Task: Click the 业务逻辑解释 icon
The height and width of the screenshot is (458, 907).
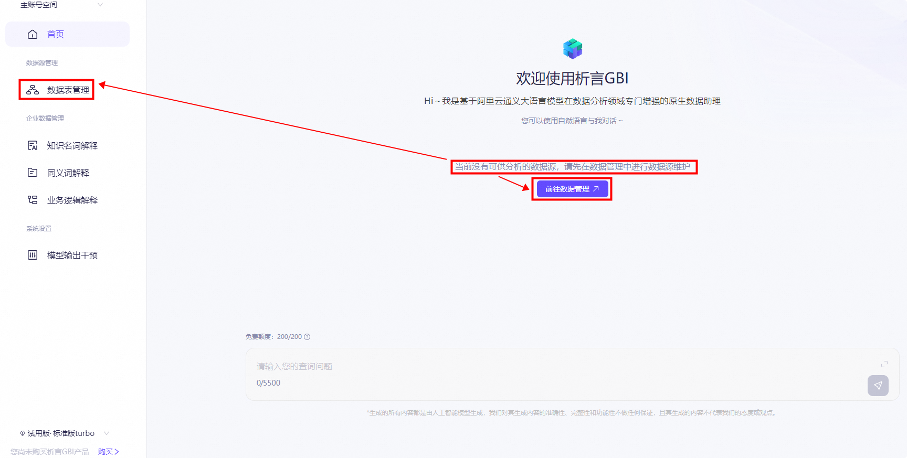Action: coord(33,200)
